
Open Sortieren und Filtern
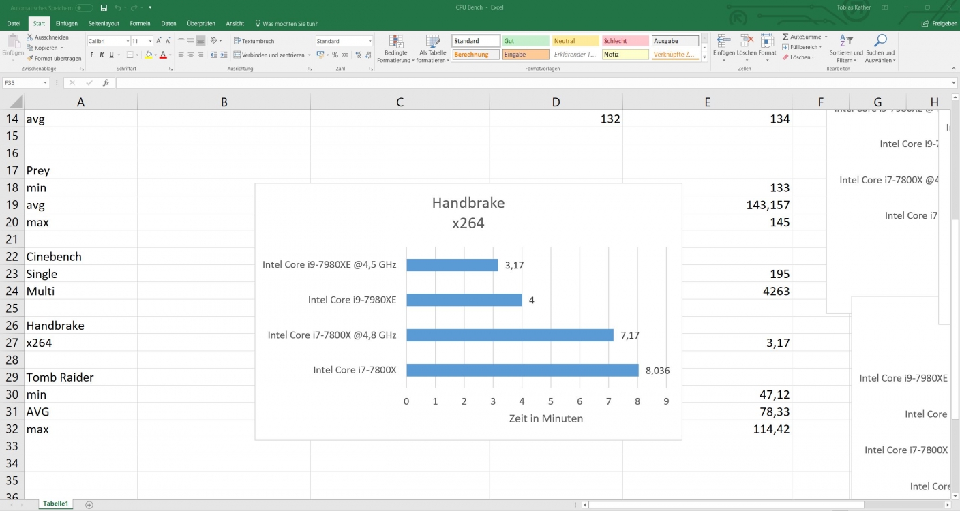pyautogui.click(x=846, y=49)
